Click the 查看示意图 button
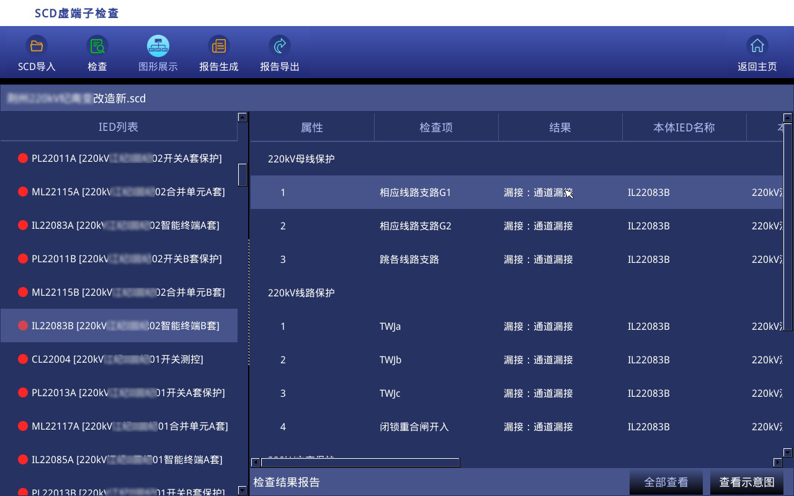 tap(747, 482)
